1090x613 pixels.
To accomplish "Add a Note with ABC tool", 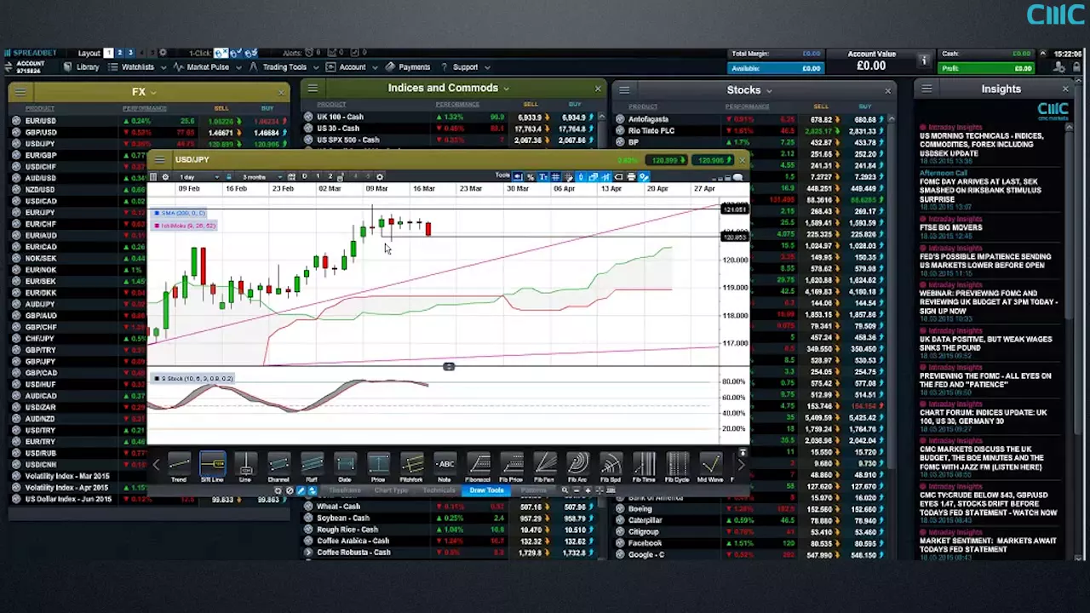I will 445,467.
